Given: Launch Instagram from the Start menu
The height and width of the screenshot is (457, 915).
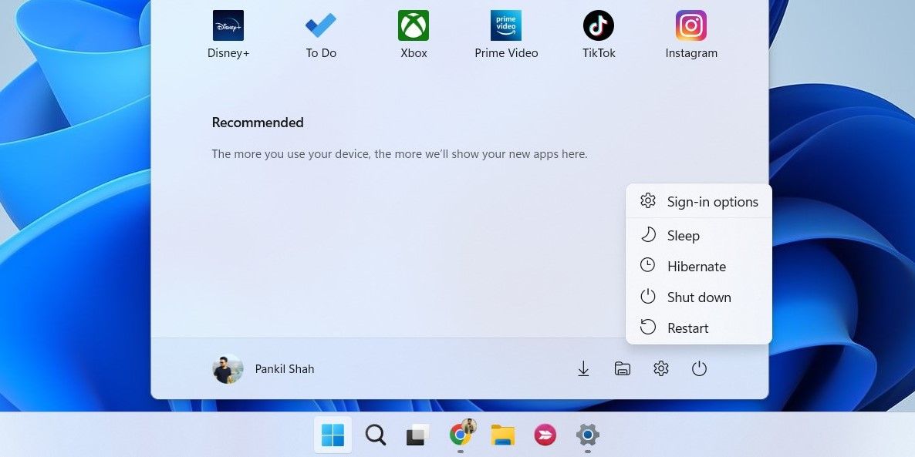Looking at the screenshot, I should (690, 25).
